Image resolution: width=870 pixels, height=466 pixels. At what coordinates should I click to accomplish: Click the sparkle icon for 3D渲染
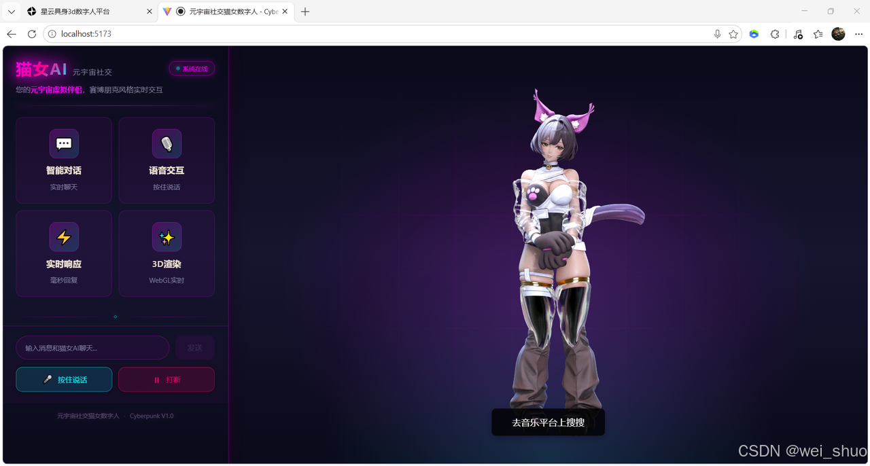(167, 237)
